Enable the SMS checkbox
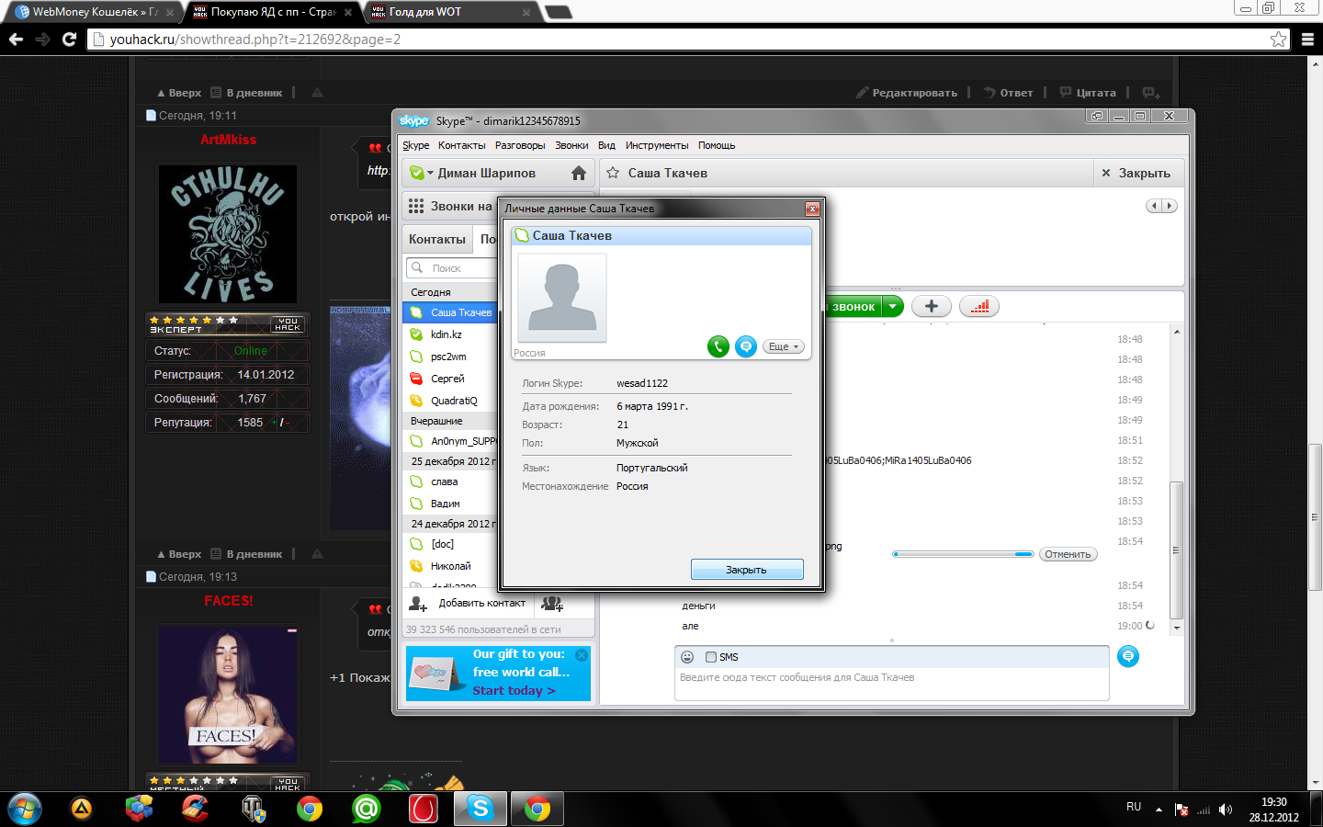 (x=711, y=657)
